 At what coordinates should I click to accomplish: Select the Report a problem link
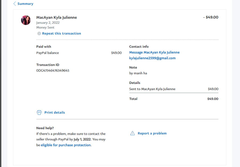[x=152, y=133]
